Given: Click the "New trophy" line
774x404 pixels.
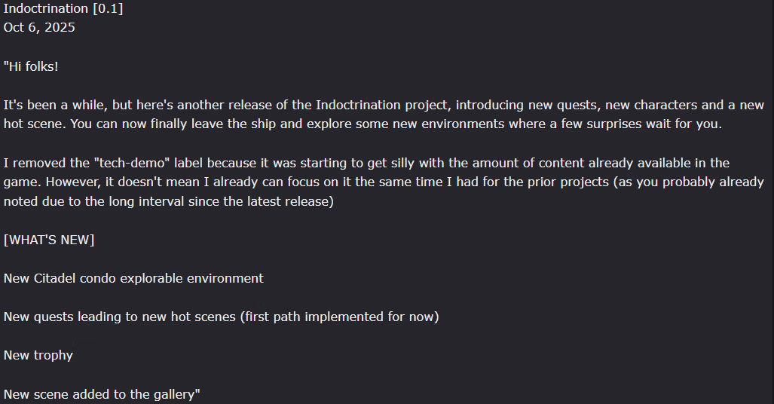Looking at the screenshot, I should point(38,355).
